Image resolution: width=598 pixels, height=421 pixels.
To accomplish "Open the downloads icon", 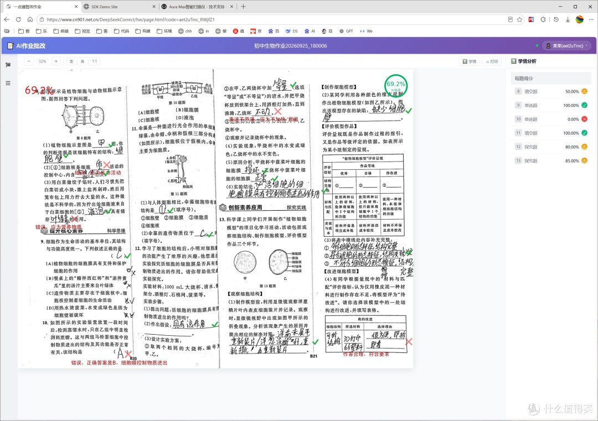I will 568,19.
